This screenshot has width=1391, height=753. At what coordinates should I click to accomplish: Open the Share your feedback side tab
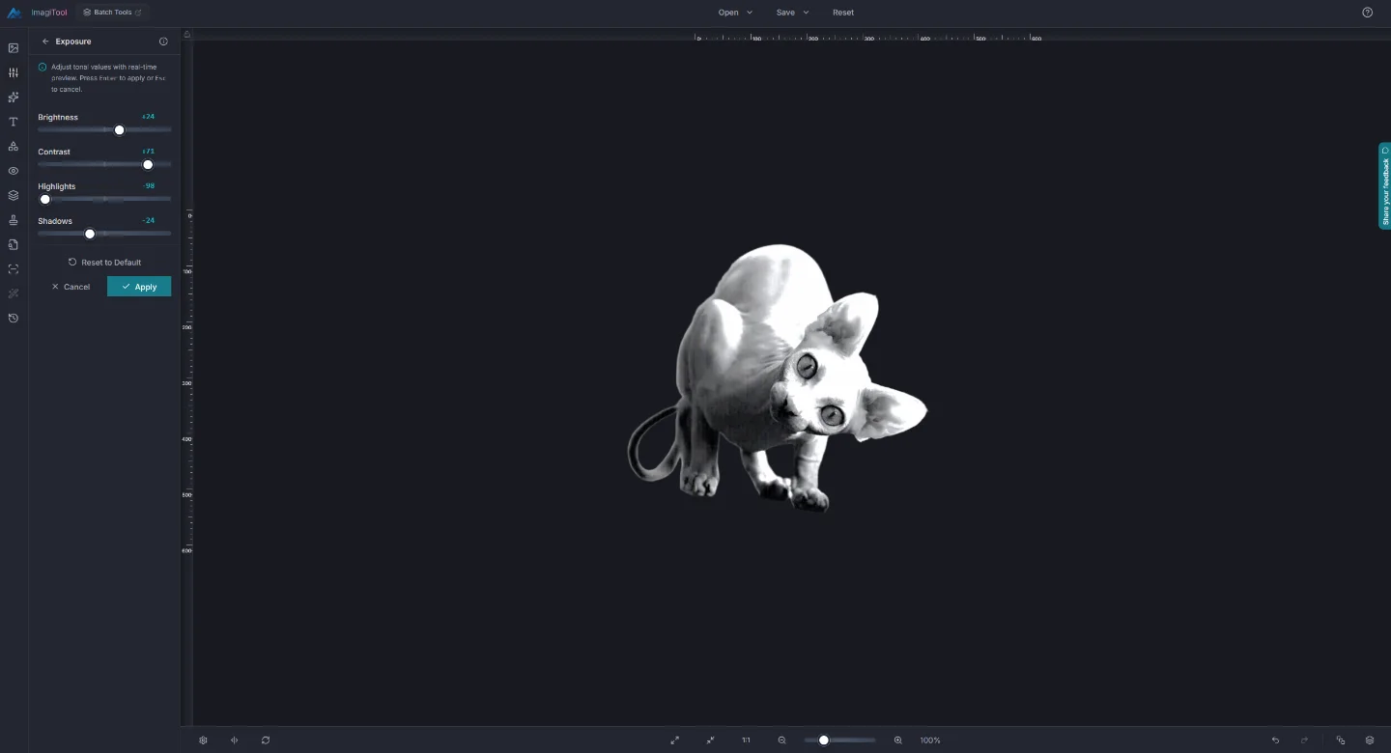[1385, 186]
